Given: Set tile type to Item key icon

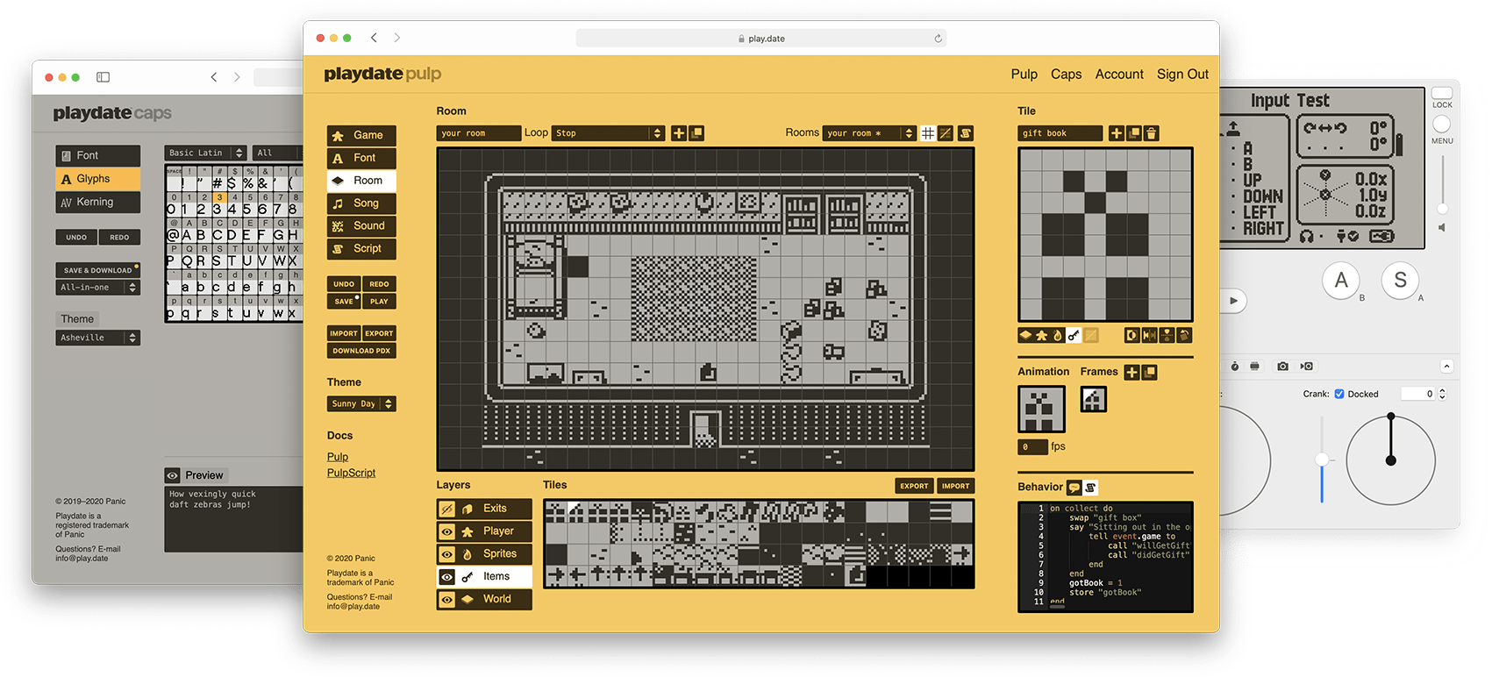Looking at the screenshot, I should click(x=1074, y=335).
